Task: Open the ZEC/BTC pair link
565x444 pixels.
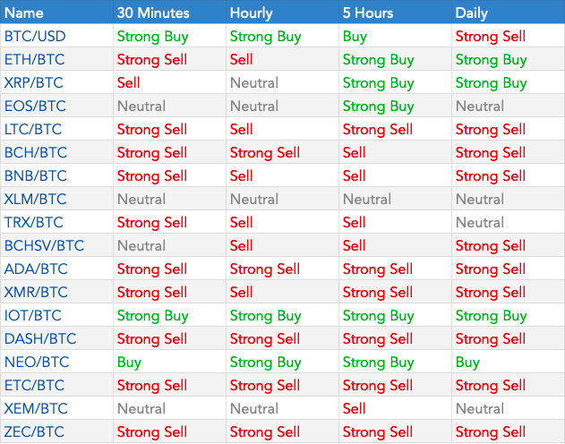Action: [x=34, y=431]
